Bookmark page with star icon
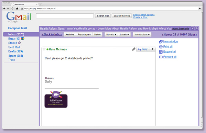The height and width of the screenshot is (133, 206). click(22, 9)
